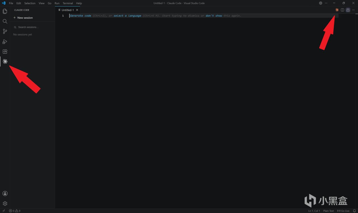Open the Go menu
The height and width of the screenshot is (213, 358).
click(50, 3)
